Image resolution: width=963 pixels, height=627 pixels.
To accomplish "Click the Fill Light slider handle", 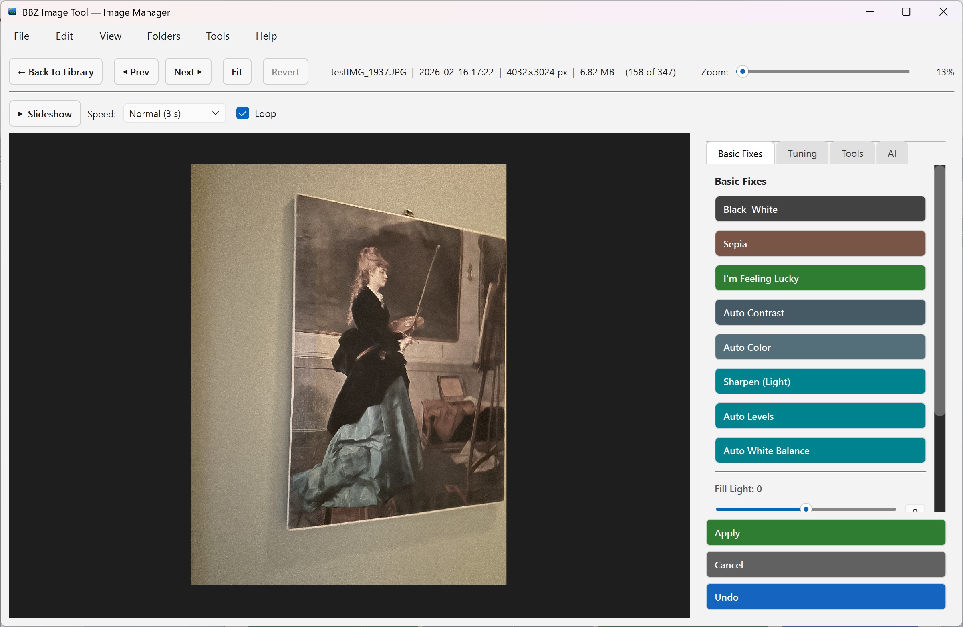I will (x=806, y=509).
